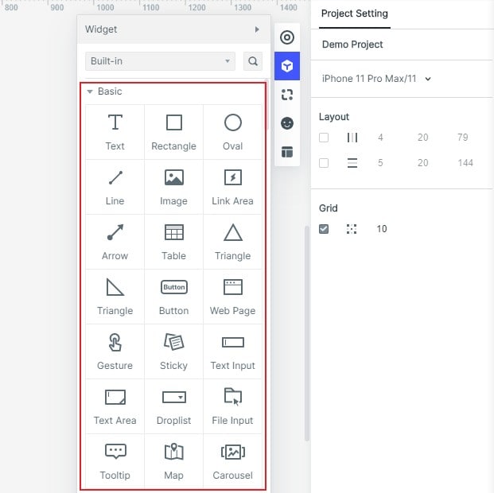The width and height of the screenshot is (494, 493).
Task: Open the target circle panel icon
Action: point(287,37)
